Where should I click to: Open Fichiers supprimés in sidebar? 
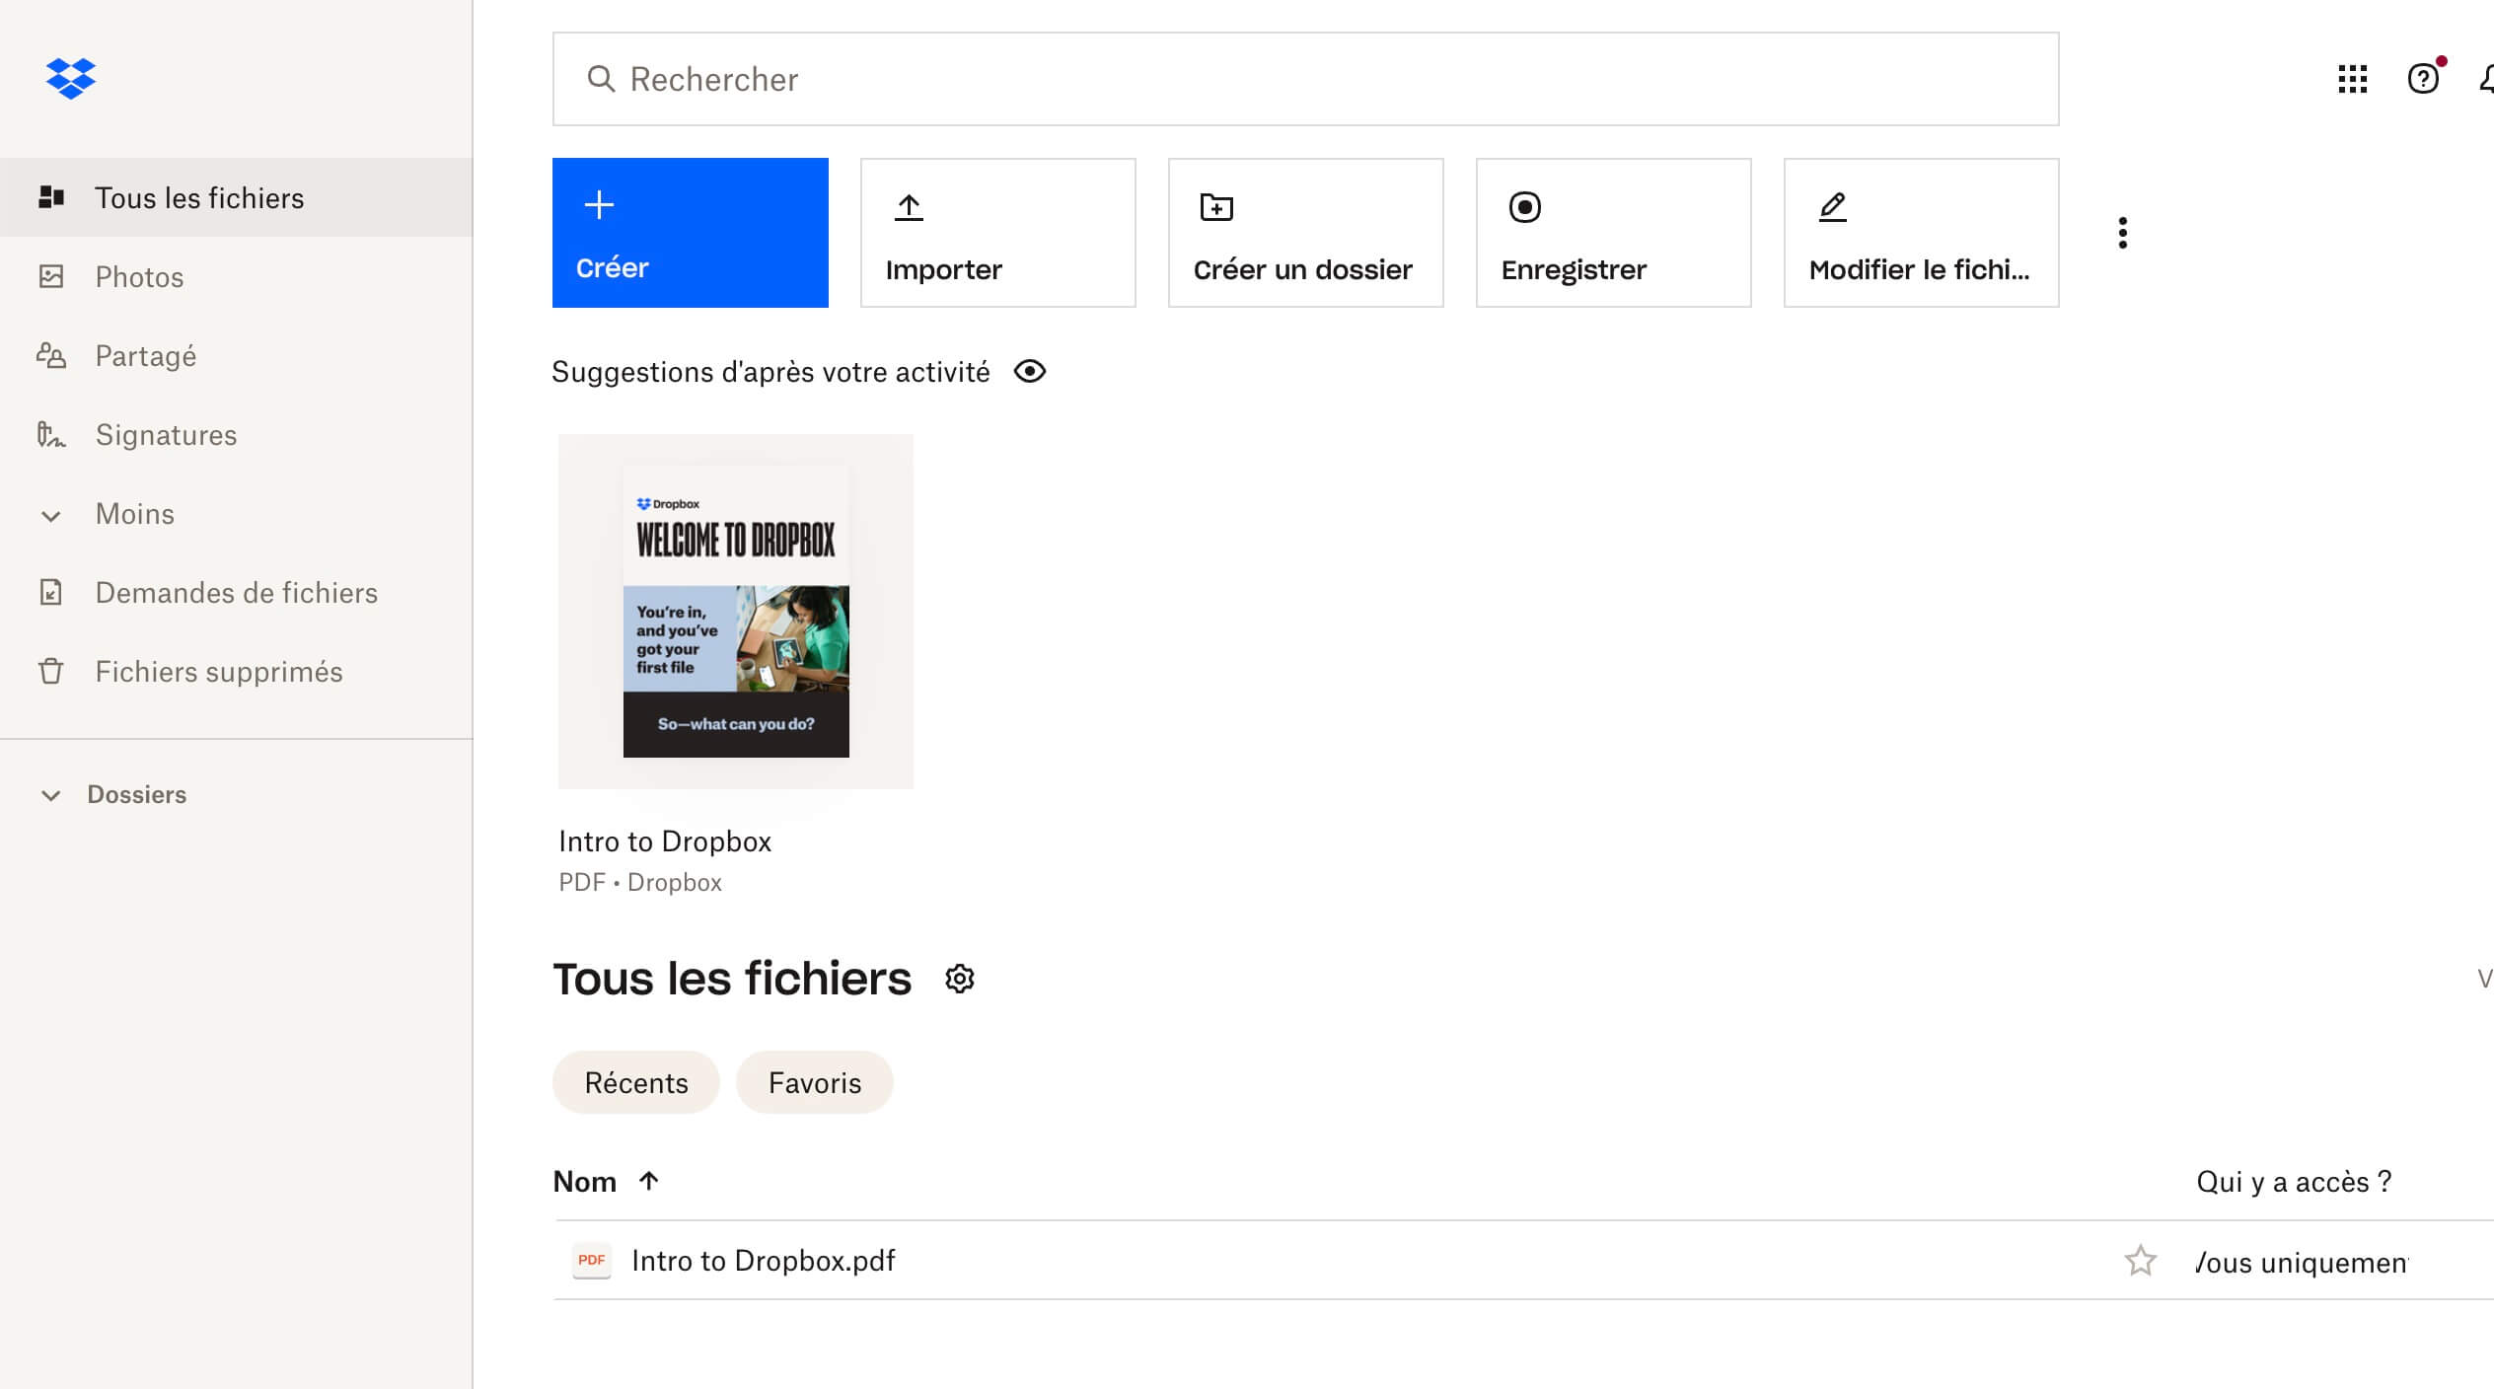236,671
